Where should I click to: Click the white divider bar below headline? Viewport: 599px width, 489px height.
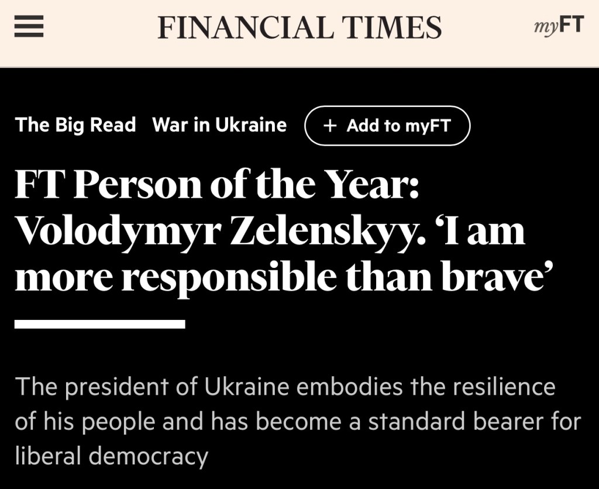(99, 324)
